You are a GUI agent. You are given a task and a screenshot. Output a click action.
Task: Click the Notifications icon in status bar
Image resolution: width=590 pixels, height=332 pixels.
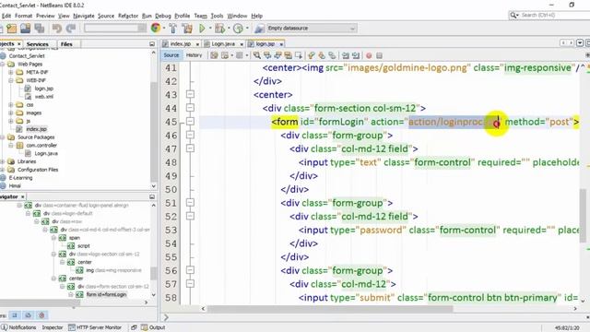[x=4, y=327]
